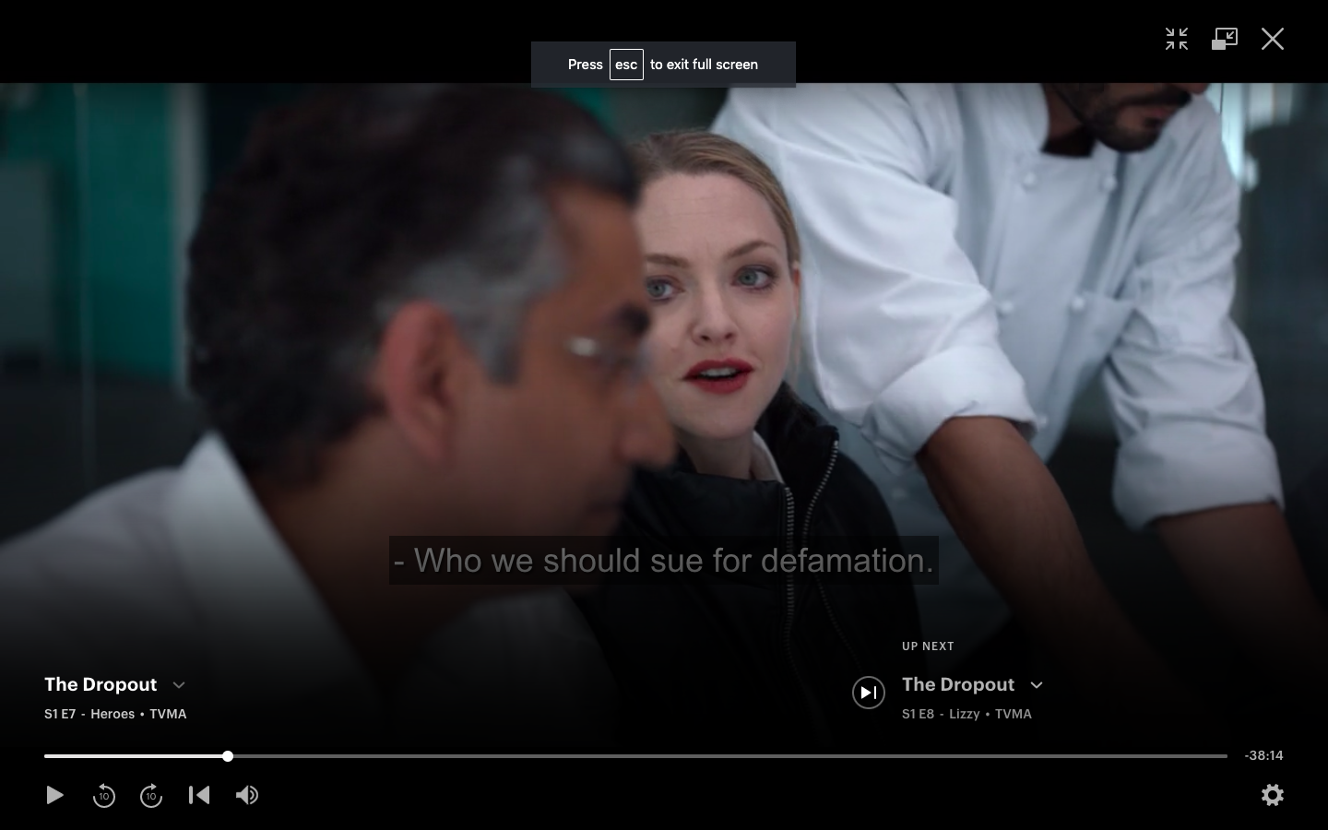Screen dimensions: 1328x830
Task: Expand Up Next episode details chevron
Action: click(1037, 685)
